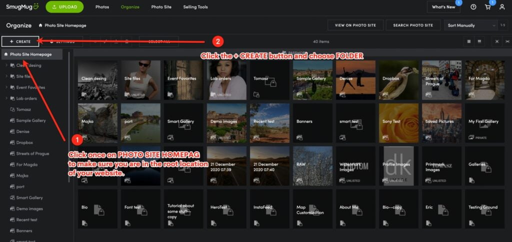The height and width of the screenshot is (242, 512).
Task: Open the Photos menu
Action: coord(102,7)
